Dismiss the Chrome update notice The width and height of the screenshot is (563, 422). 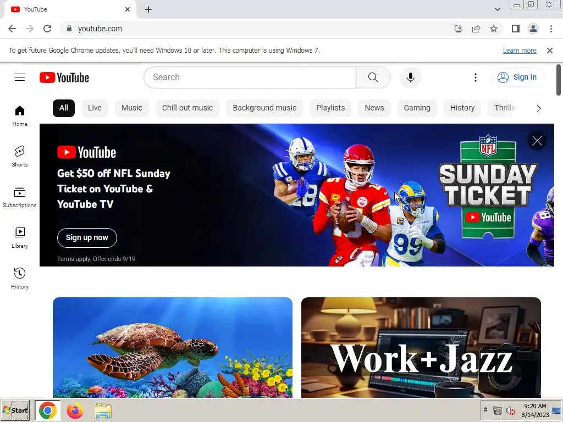coord(550,51)
